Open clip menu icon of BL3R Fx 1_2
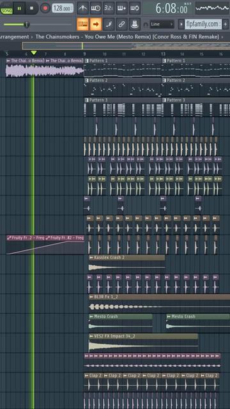 coord(91,297)
